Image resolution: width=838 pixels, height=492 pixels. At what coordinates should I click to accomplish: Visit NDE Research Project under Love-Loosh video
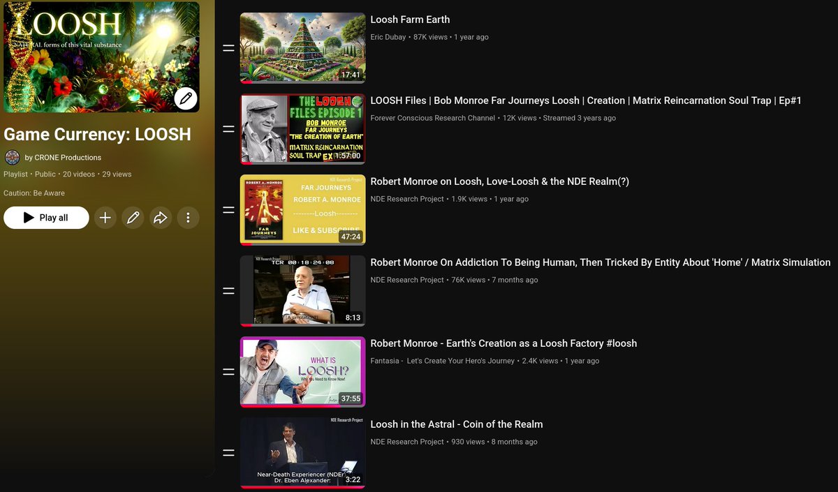coord(407,199)
